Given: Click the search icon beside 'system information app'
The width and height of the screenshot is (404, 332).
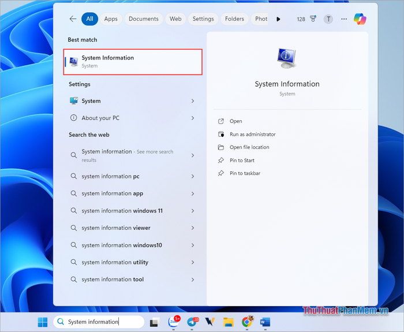Looking at the screenshot, I should 74,193.
